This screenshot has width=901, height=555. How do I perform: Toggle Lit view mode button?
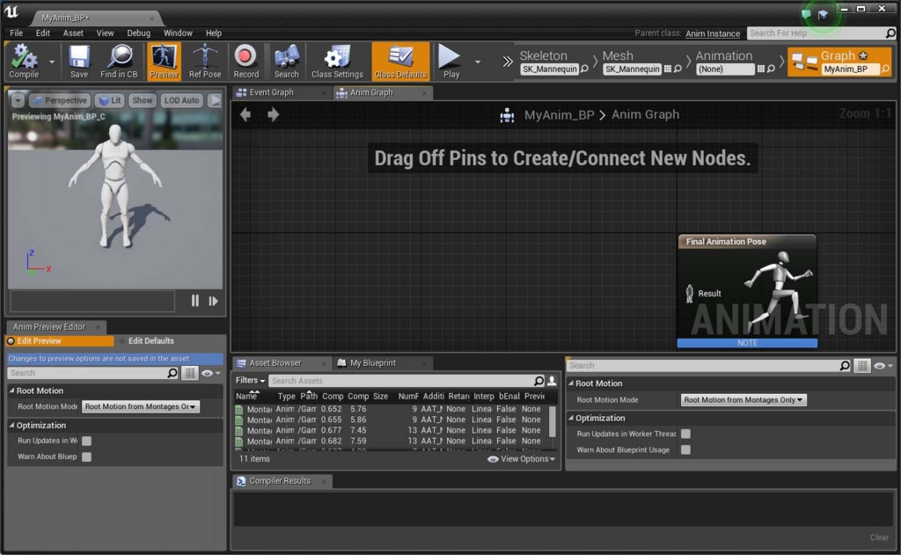[110, 100]
